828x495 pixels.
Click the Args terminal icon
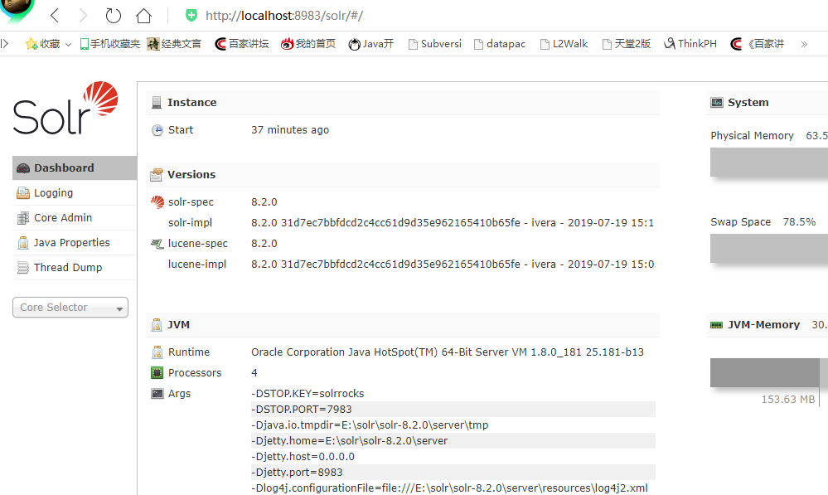[157, 394]
